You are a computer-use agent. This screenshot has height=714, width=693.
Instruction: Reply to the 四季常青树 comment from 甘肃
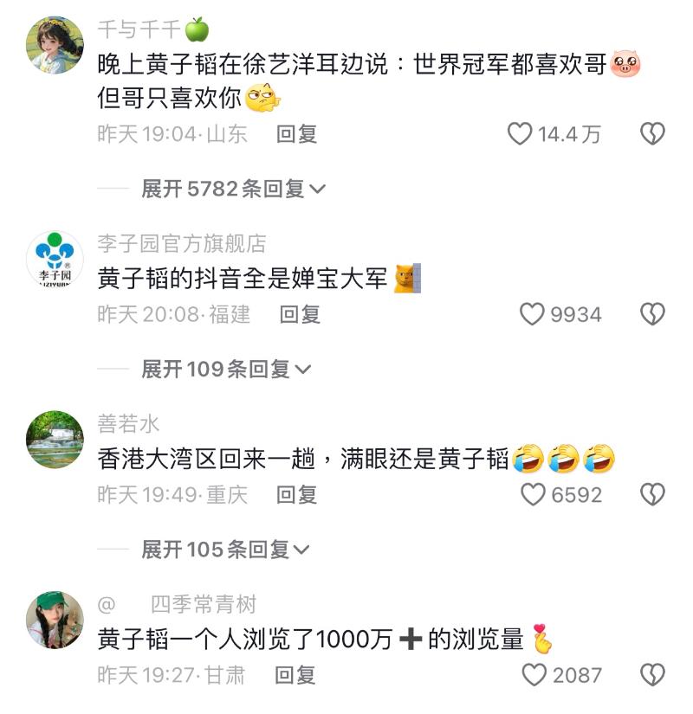tap(295, 675)
